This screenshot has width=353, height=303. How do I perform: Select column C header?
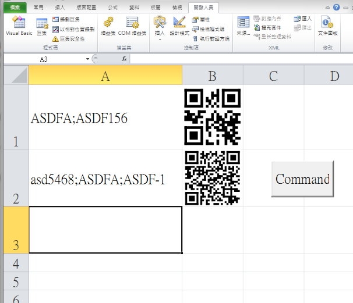tap(274, 75)
